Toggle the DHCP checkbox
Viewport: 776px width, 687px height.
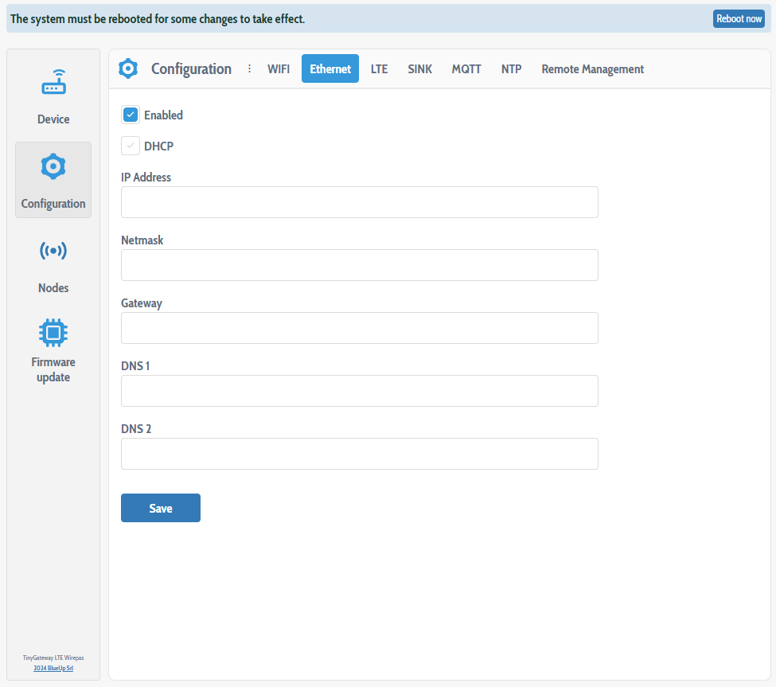click(x=131, y=146)
